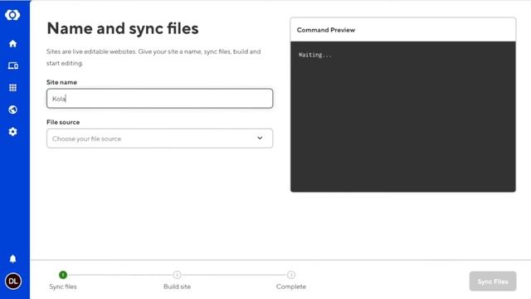Click the 'Complete' step label

pos(291,287)
